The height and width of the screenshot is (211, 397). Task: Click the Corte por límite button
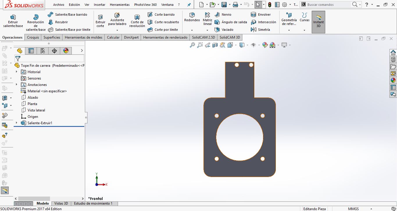click(x=162, y=30)
